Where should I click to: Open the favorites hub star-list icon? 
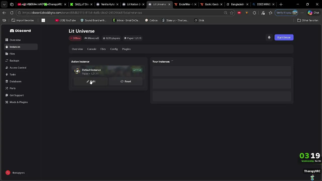[270, 13]
